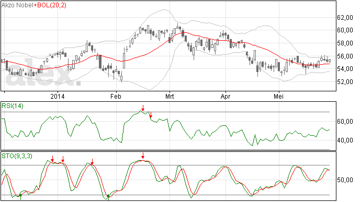This screenshot has height=202, width=361.
Task: Click the Mei date axis label
Action: click(x=278, y=96)
